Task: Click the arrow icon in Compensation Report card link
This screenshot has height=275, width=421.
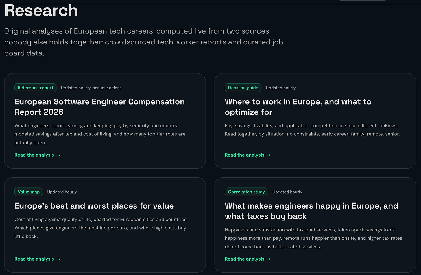Action: click(x=58, y=155)
